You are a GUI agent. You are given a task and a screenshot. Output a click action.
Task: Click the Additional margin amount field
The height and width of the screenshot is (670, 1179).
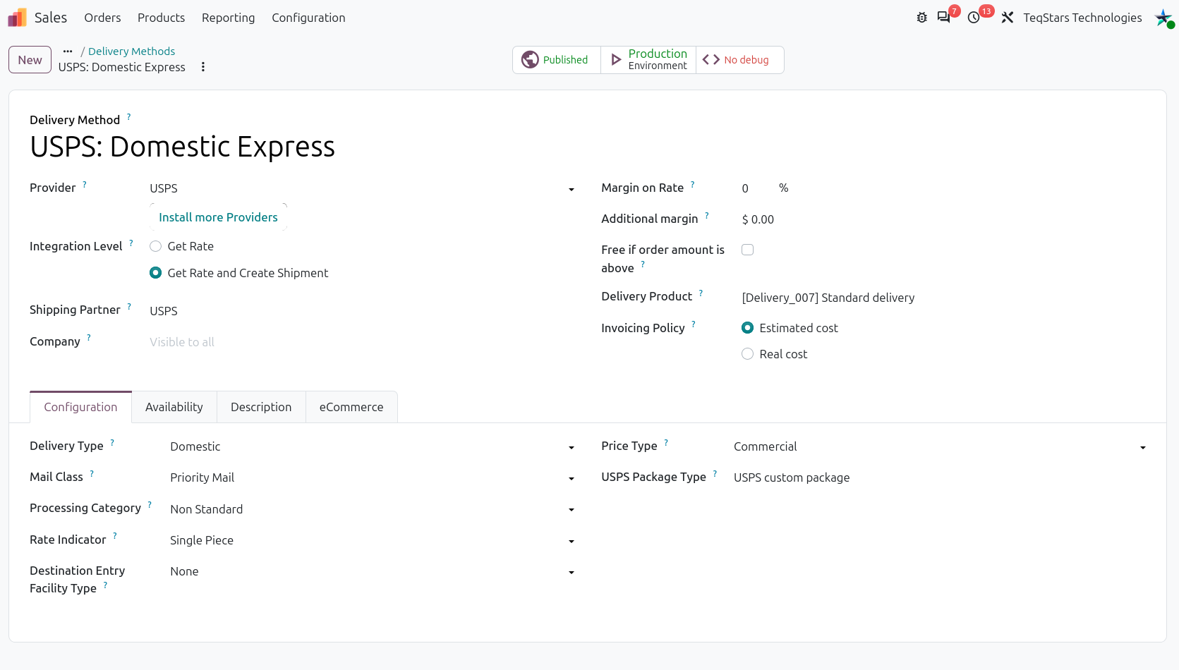[x=943, y=219]
